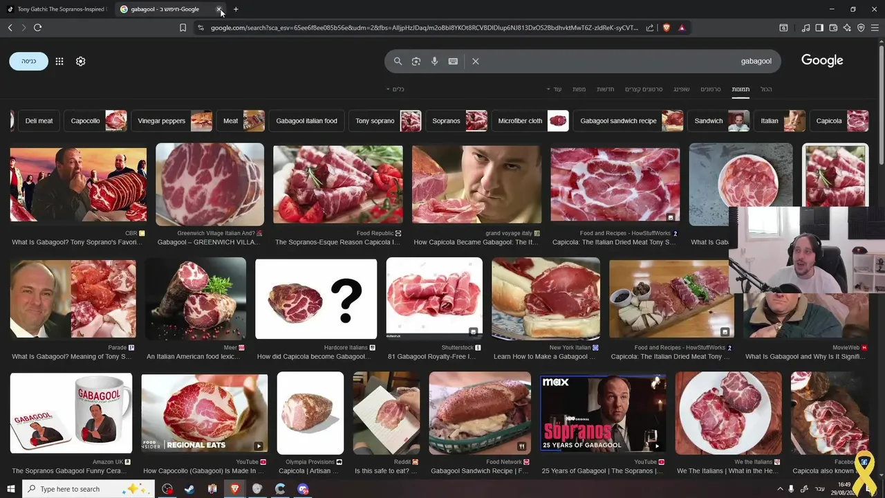
Task: Click the blue sign-in (כניסה) button
Action: (28, 61)
